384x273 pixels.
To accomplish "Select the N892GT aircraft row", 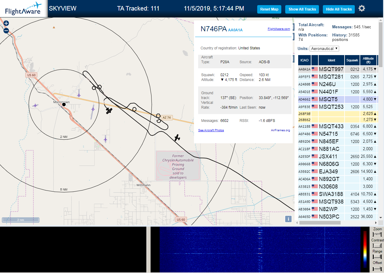I will [338, 179].
